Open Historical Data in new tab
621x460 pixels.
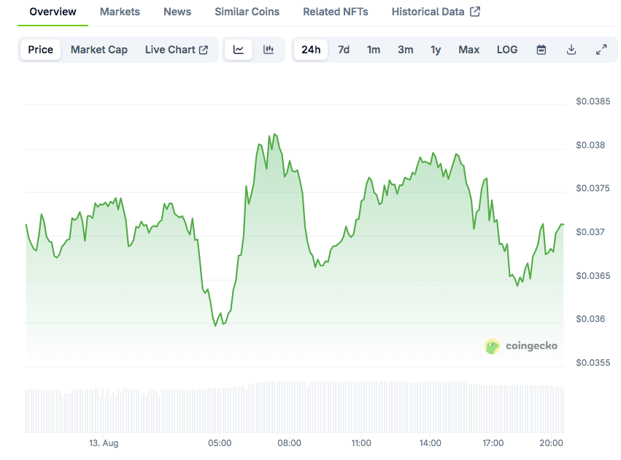[x=436, y=12]
